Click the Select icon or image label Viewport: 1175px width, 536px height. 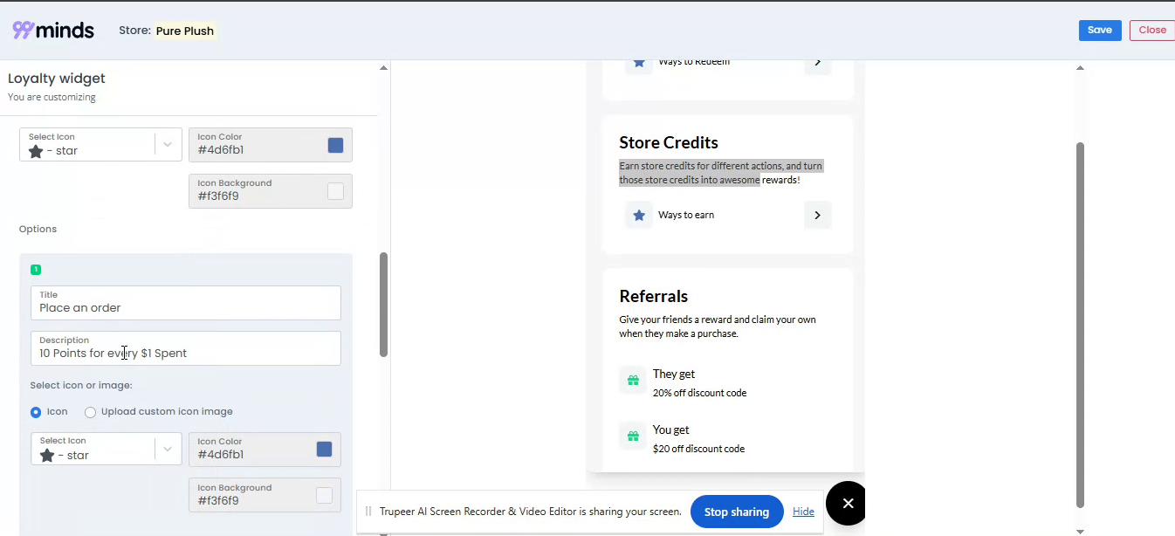(81, 385)
